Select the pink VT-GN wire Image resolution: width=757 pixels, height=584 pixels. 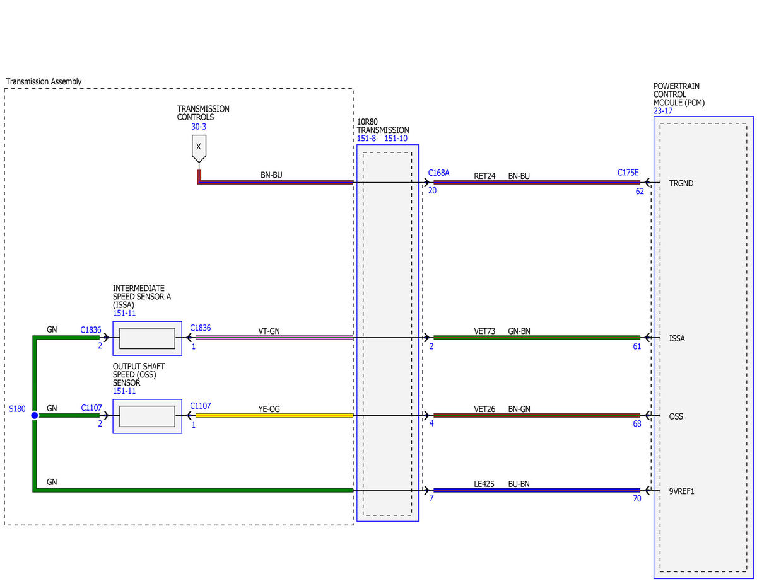[x=274, y=338]
